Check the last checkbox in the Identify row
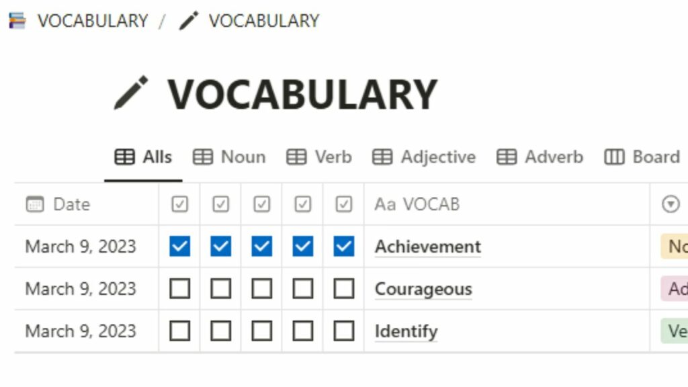The width and height of the screenshot is (688, 387). click(343, 331)
